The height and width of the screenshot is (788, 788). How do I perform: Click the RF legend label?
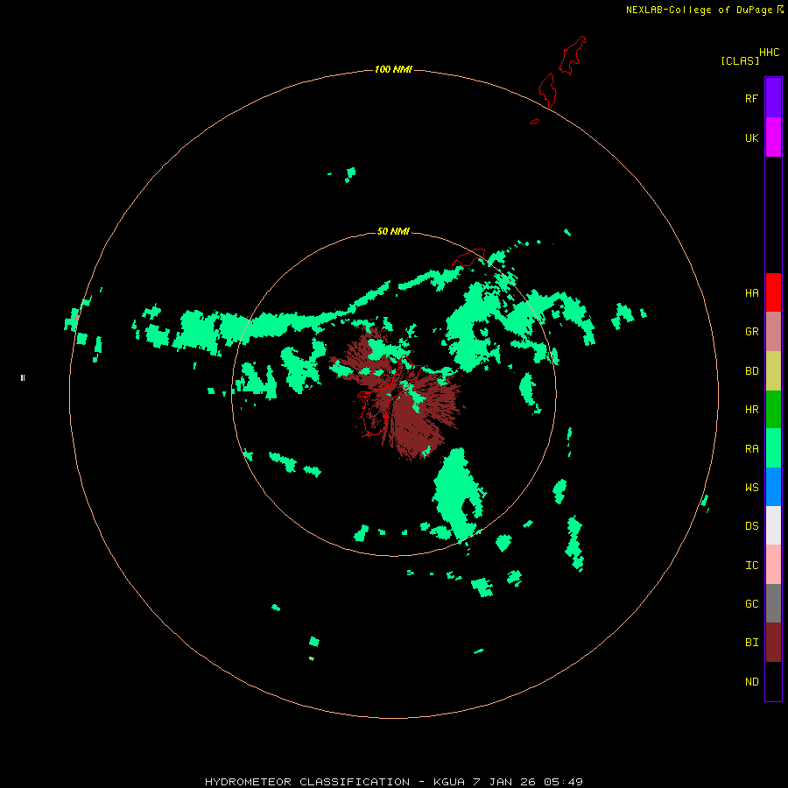[x=751, y=98]
